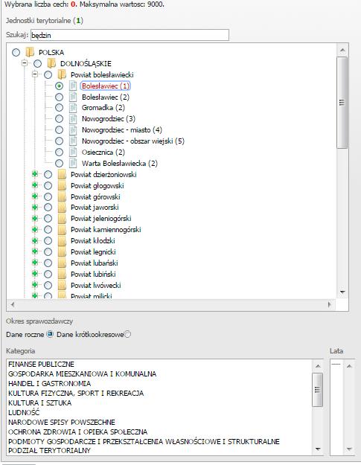Click Kategoria list scrollbar down arrow
361x465 pixels.
point(318,449)
